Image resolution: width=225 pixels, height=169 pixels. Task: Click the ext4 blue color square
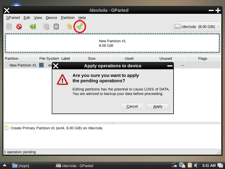tap(41, 65)
